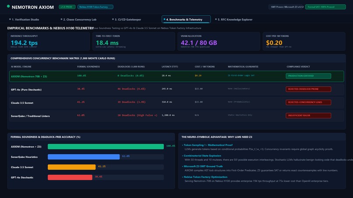Select the SonarQube / Traditional Linters row
This screenshot has width=353, height=198.
tap(176, 116)
